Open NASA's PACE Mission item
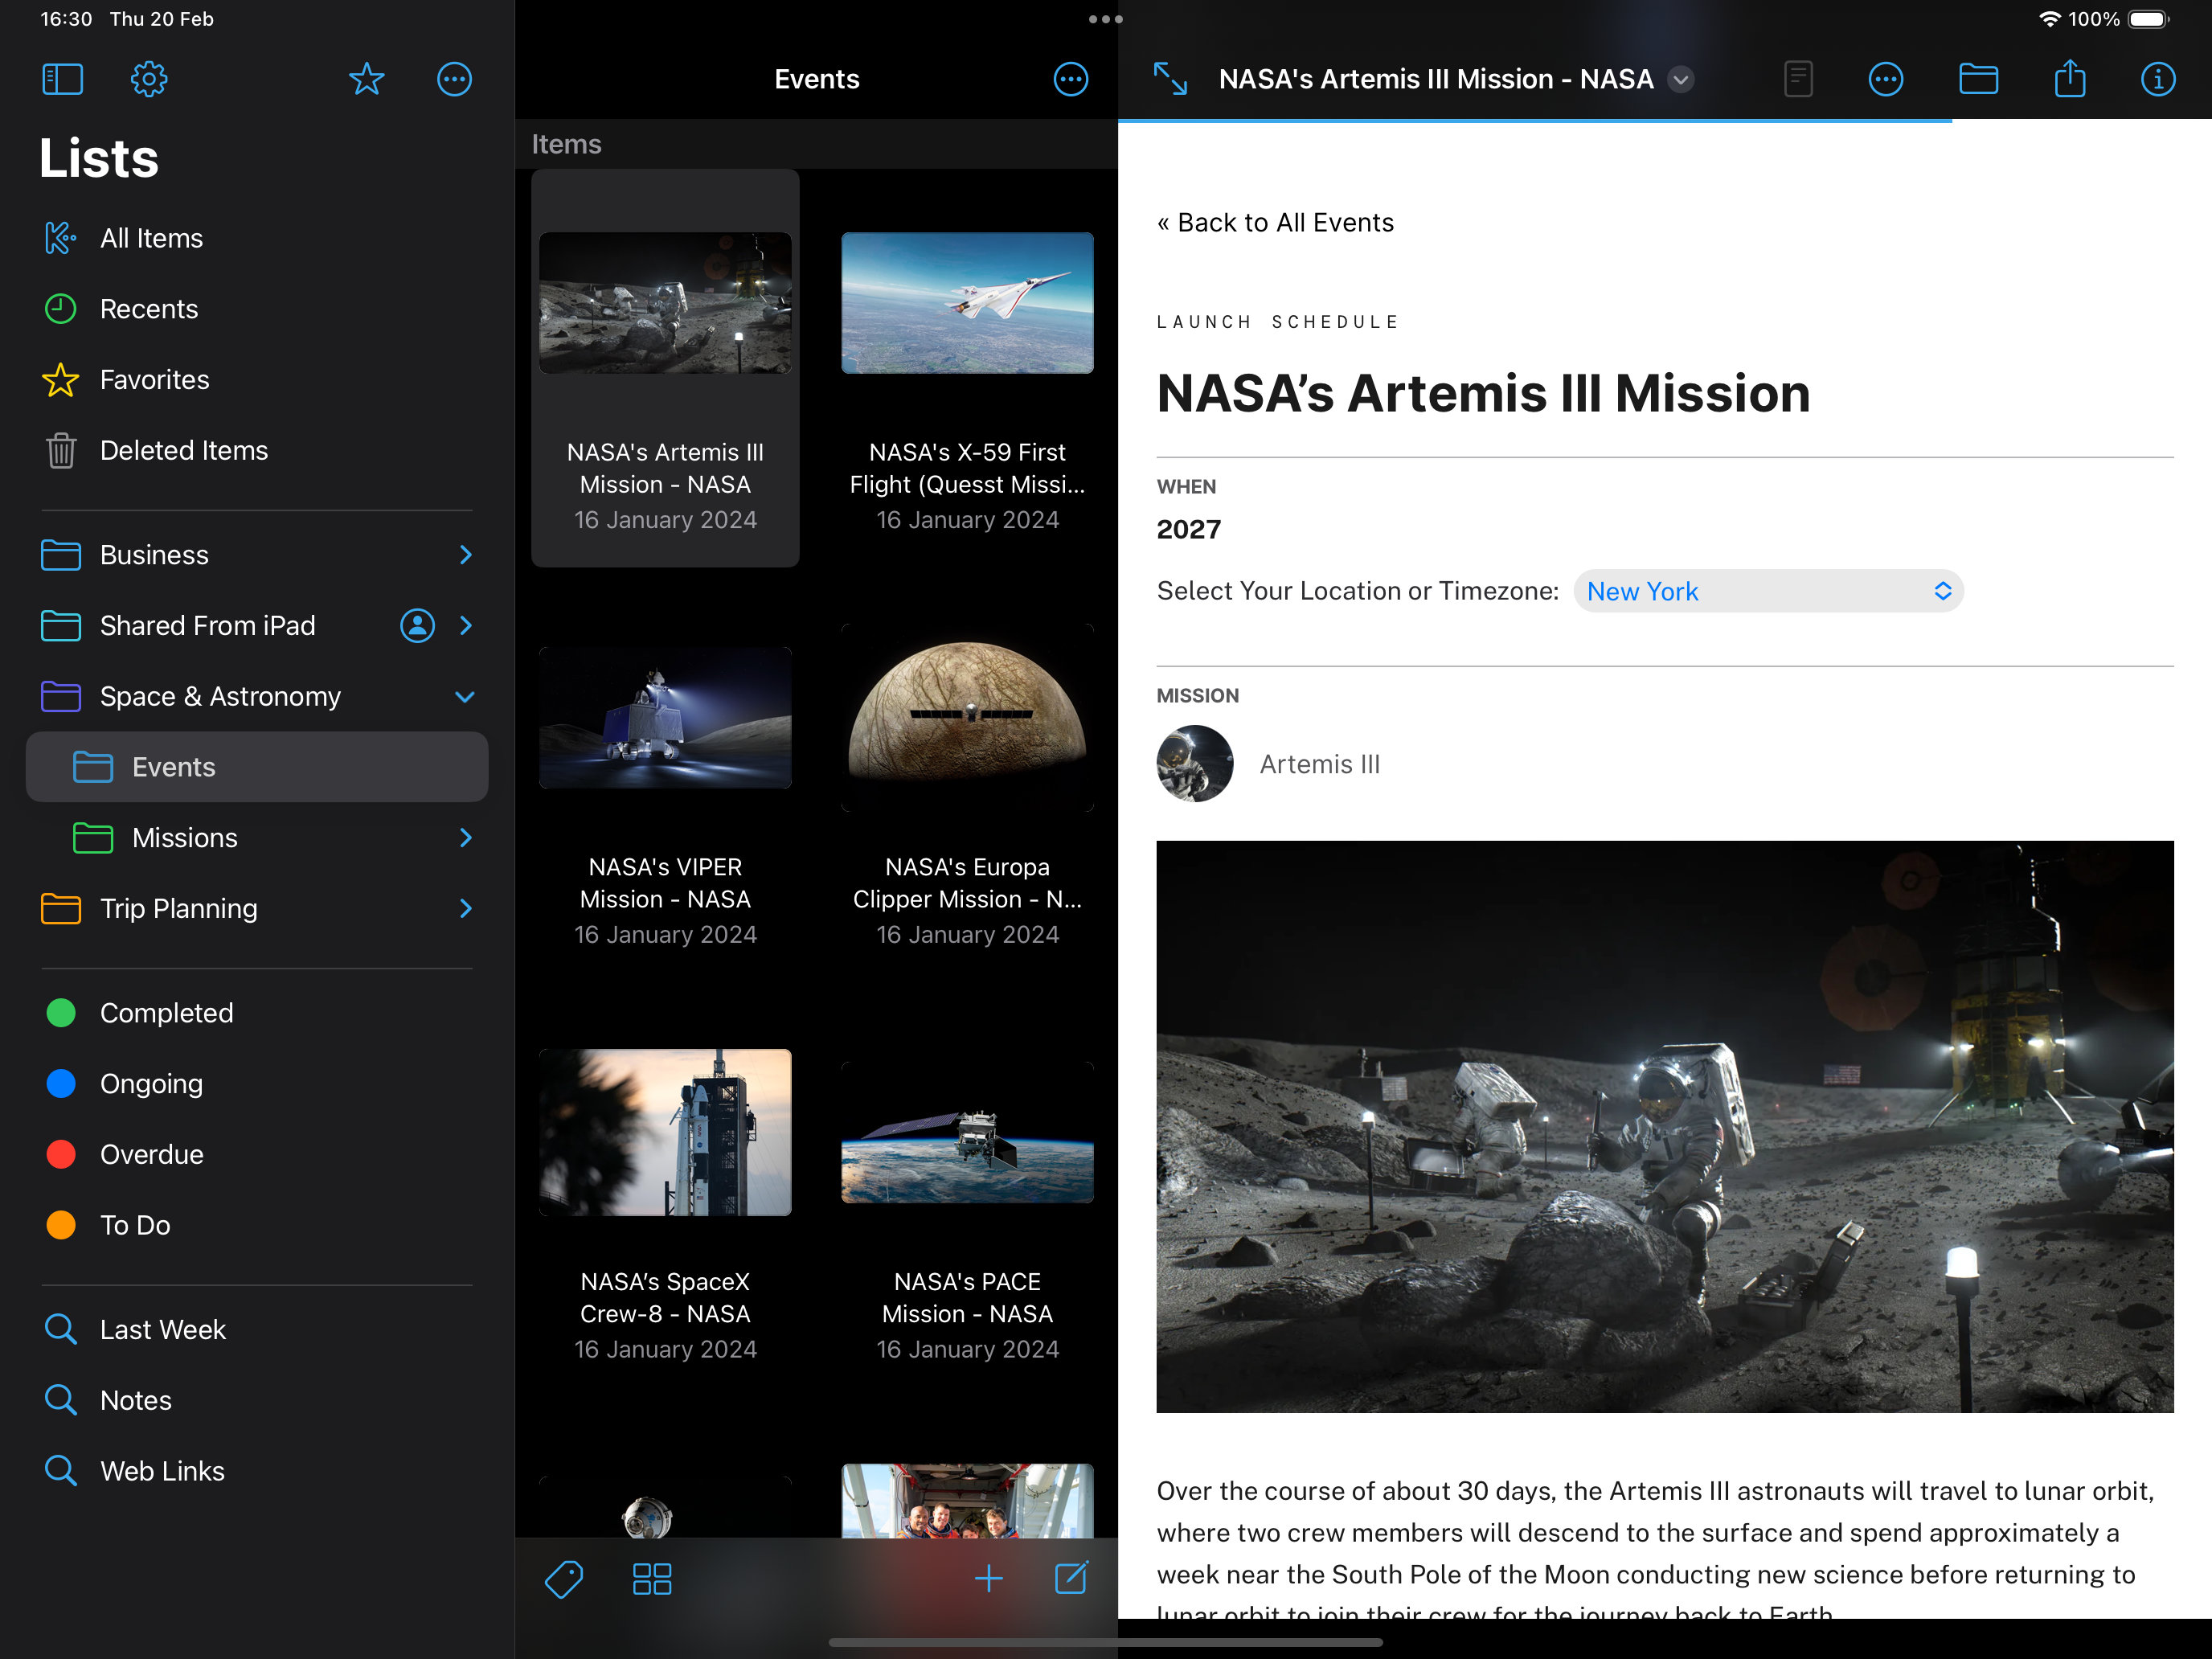Viewport: 2212px width, 1659px height. click(967, 1198)
